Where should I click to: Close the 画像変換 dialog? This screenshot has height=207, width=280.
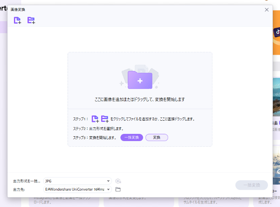(267, 10)
